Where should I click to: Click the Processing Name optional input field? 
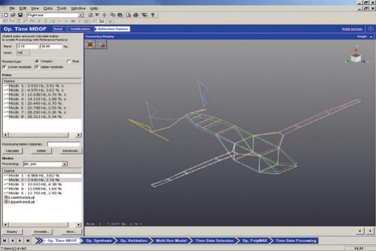[x=64, y=144]
